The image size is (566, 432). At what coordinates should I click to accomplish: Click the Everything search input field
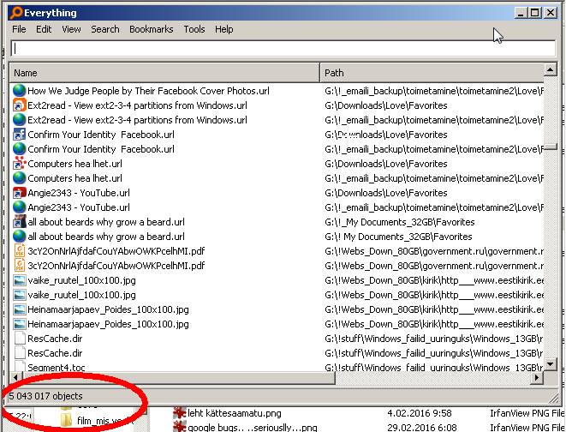(283, 48)
